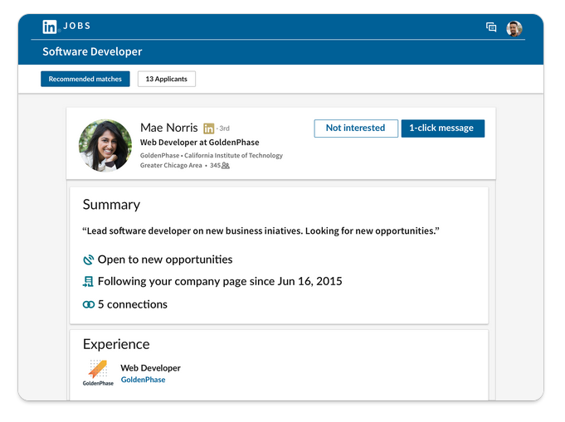Image resolution: width=565 pixels, height=422 pixels.
Task: Click the '5 connections' text
Action: [133, 304]
